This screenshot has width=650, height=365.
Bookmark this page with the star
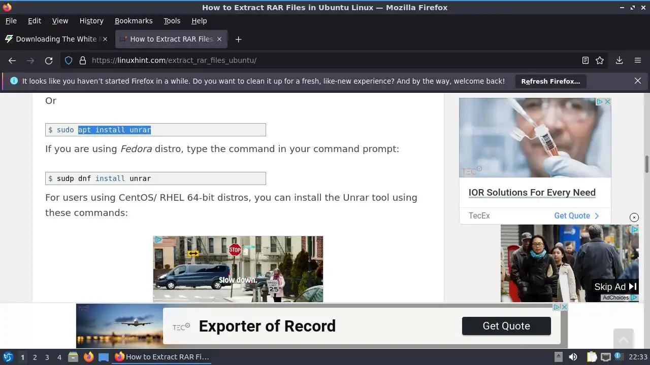(x=600, y=60)
